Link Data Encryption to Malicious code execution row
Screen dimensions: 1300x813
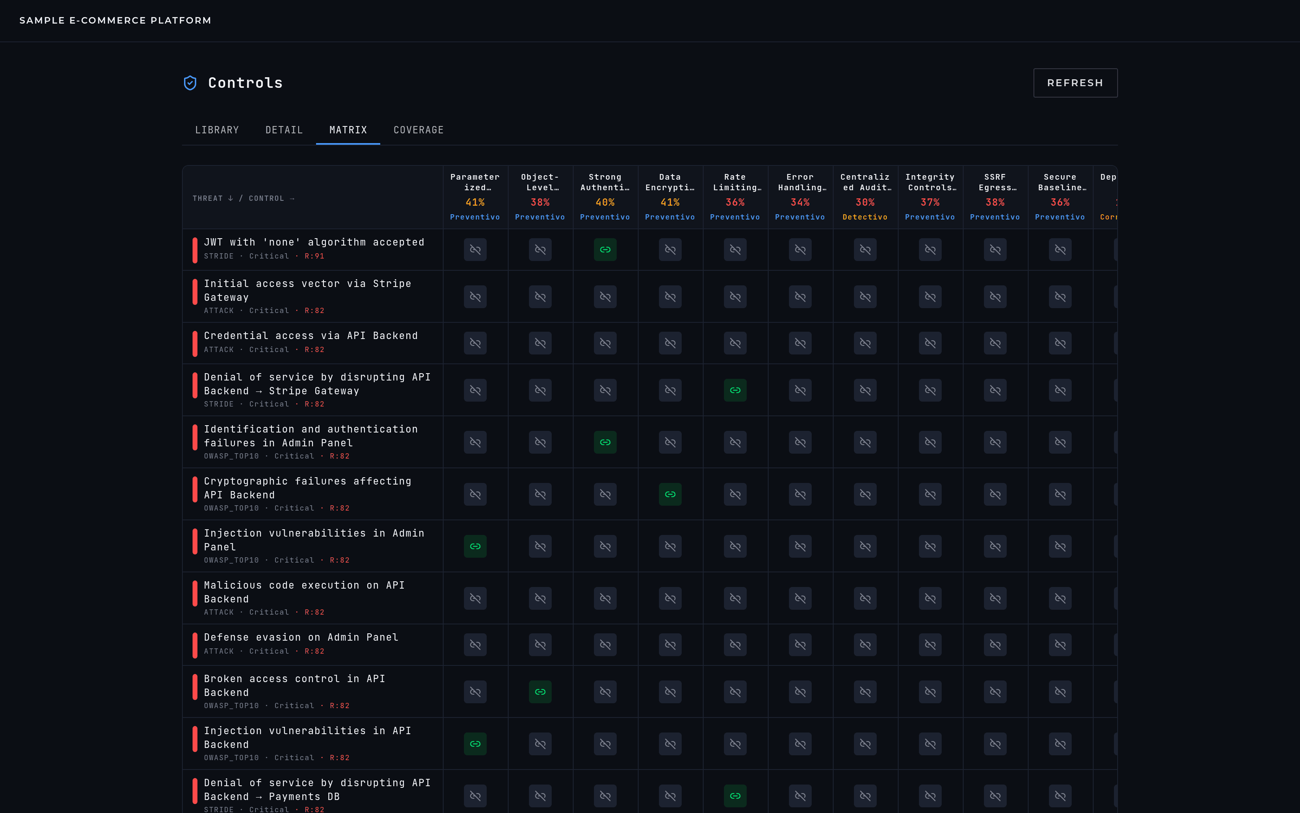pos(670,598)
